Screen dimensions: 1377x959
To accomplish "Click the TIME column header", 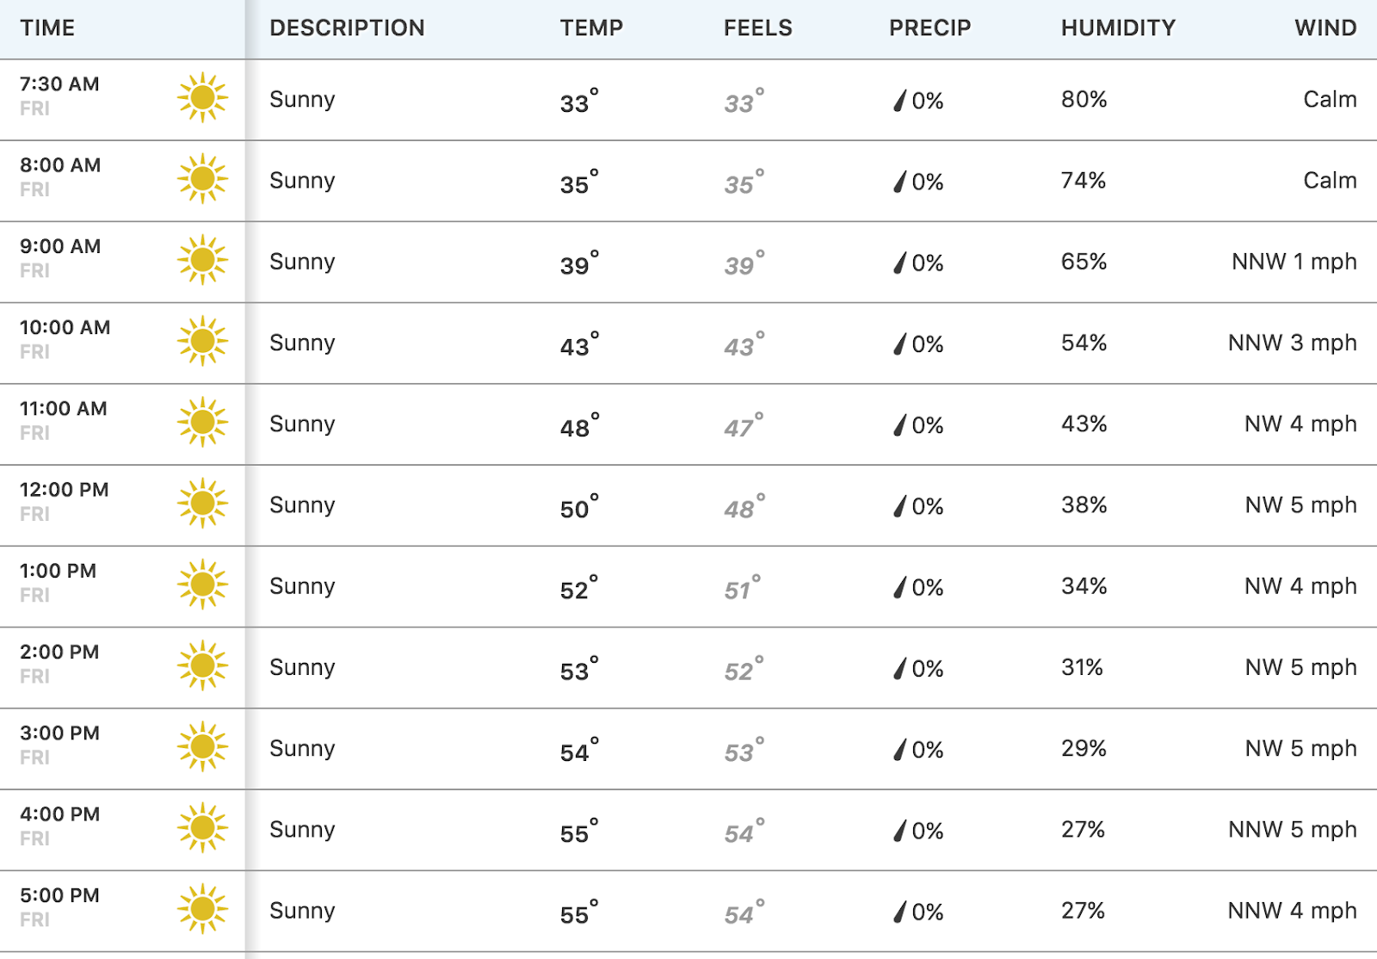I will (47, 28).
